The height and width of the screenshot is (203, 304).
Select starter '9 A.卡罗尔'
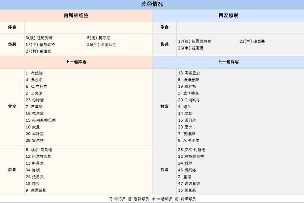tap(189, 141)
